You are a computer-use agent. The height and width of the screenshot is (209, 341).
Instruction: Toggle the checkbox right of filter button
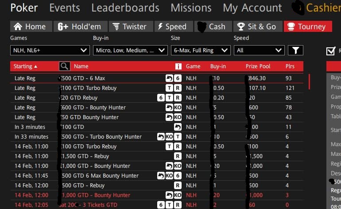coord(330,51)
